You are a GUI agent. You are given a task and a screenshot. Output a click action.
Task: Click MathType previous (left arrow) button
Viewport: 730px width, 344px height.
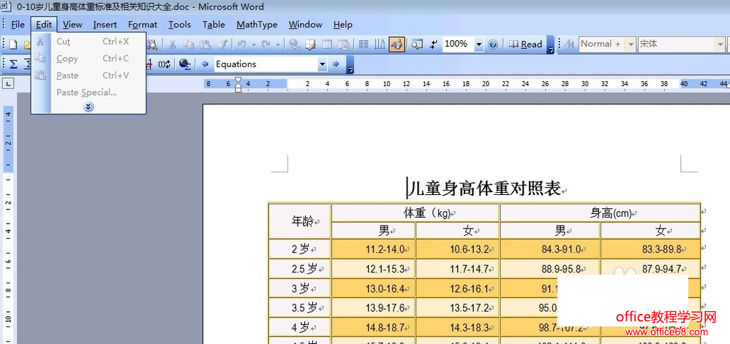point(205,64)
